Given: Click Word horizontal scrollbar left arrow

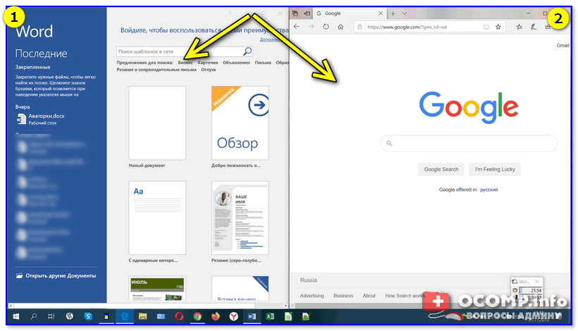Looking at the screenshot, I should [x=11, y=306].
